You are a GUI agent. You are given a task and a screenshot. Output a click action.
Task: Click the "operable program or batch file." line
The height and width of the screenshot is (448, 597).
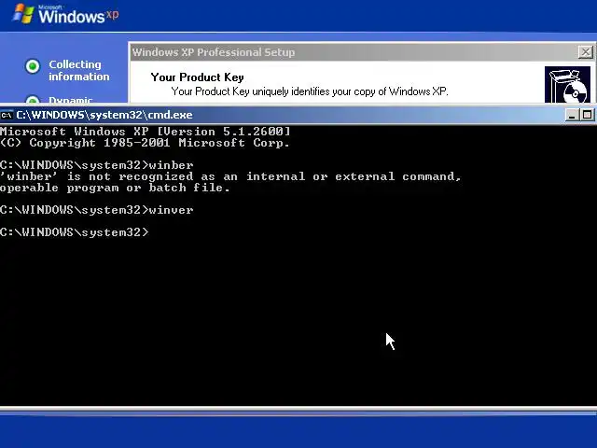click(x=115, y=188)
